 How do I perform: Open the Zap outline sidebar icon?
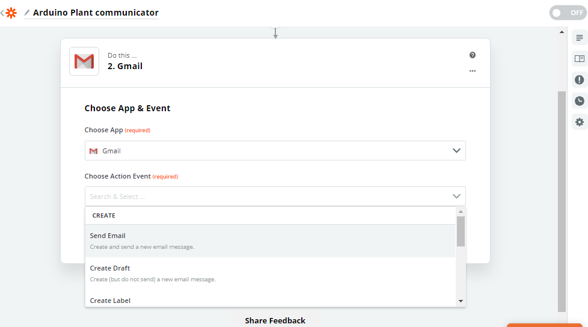(579, 38)
